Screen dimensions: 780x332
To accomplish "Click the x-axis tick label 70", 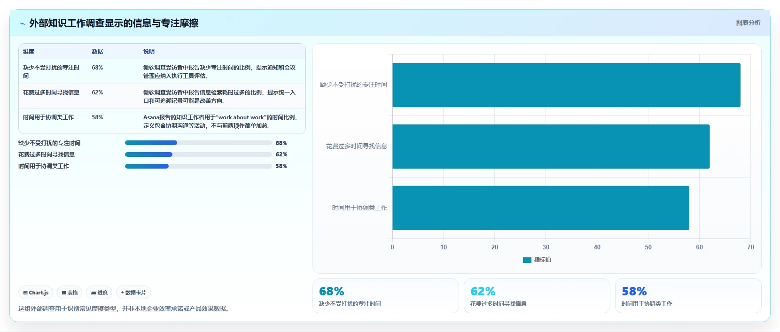I will (750, 247).
